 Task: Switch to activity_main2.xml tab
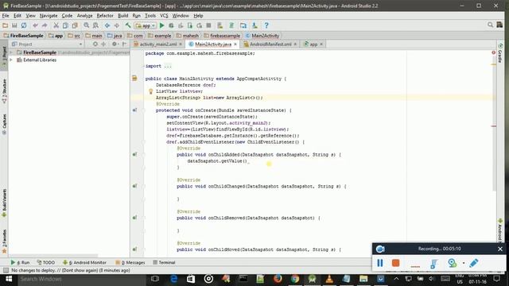(x=157, y=44)
